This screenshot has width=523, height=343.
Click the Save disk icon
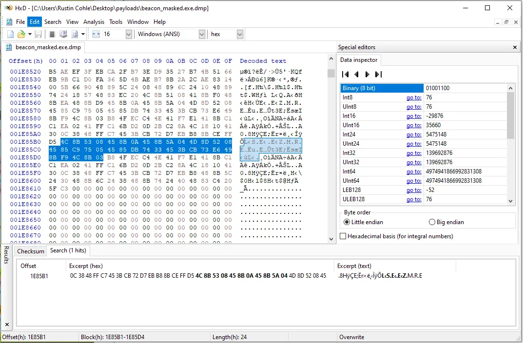[38, 34]
